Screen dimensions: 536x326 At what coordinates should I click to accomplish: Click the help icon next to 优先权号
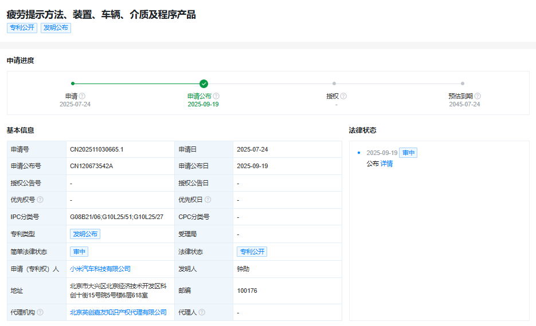tap(40, 200)
